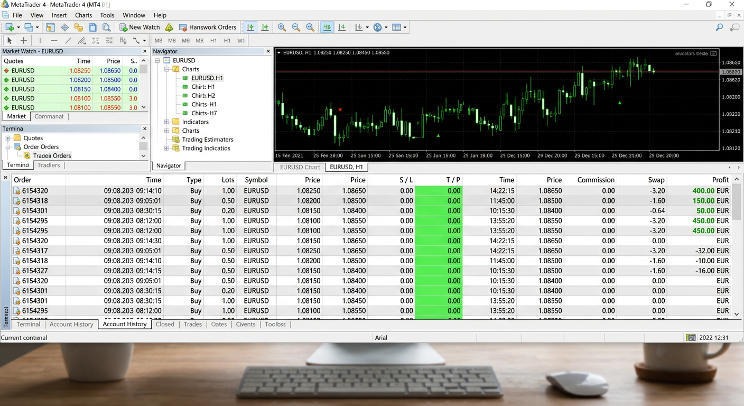Select EURUSD.H1 in Navigator tree
The height and width of the screenshot is (406, 744).
[207, 78]
